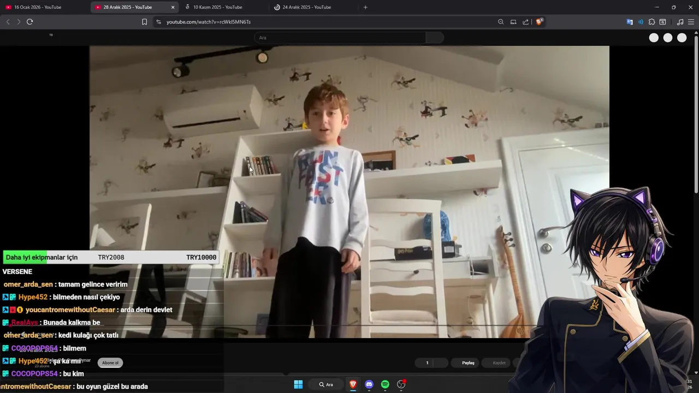Click chat message 'bilmeden nasıl çekiyo'
Viewport: 699px width, 393px height.
[x=86, y=297]
